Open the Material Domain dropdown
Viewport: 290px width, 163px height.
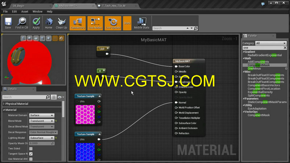[42, 115]
